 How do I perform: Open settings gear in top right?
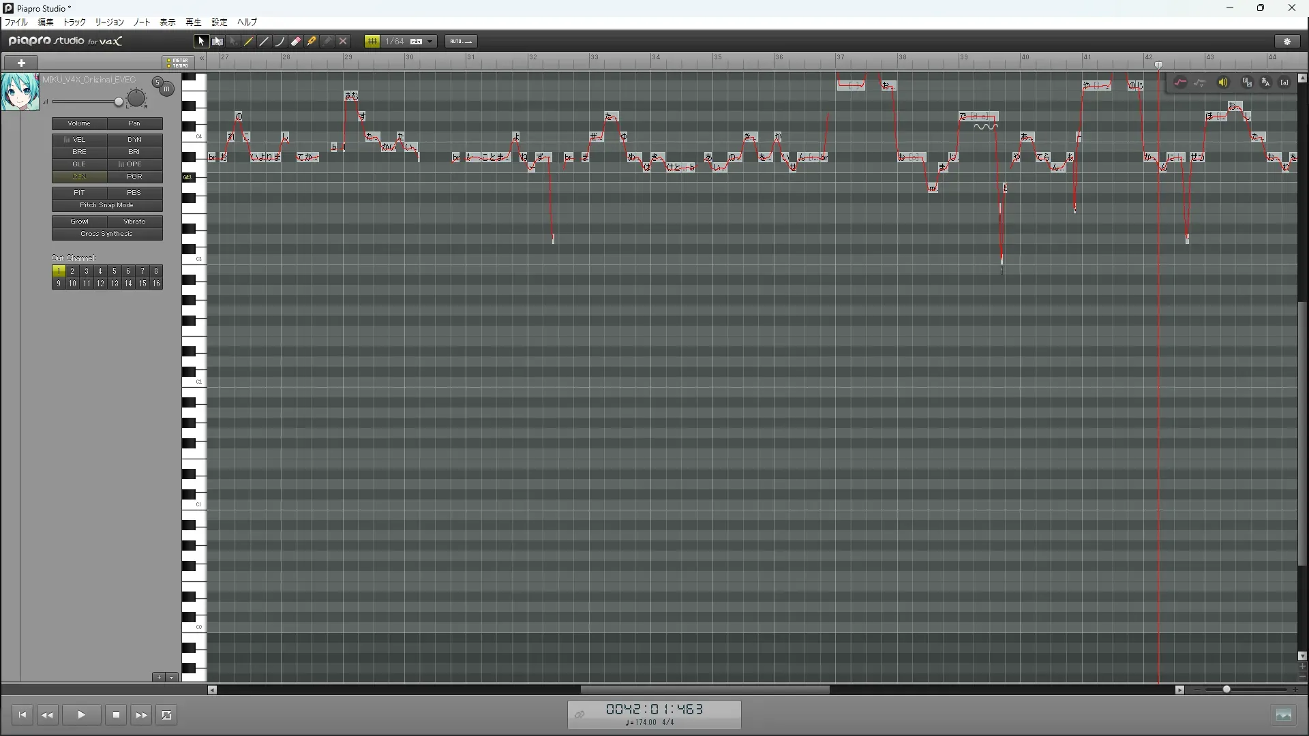[x=1287, y=42]
